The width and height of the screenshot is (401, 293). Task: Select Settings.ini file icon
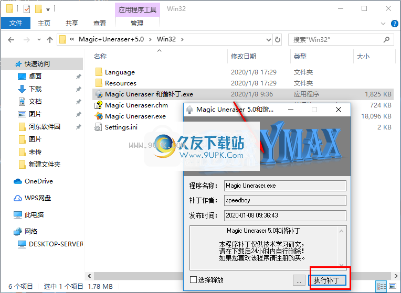click(x=99, y=127)
